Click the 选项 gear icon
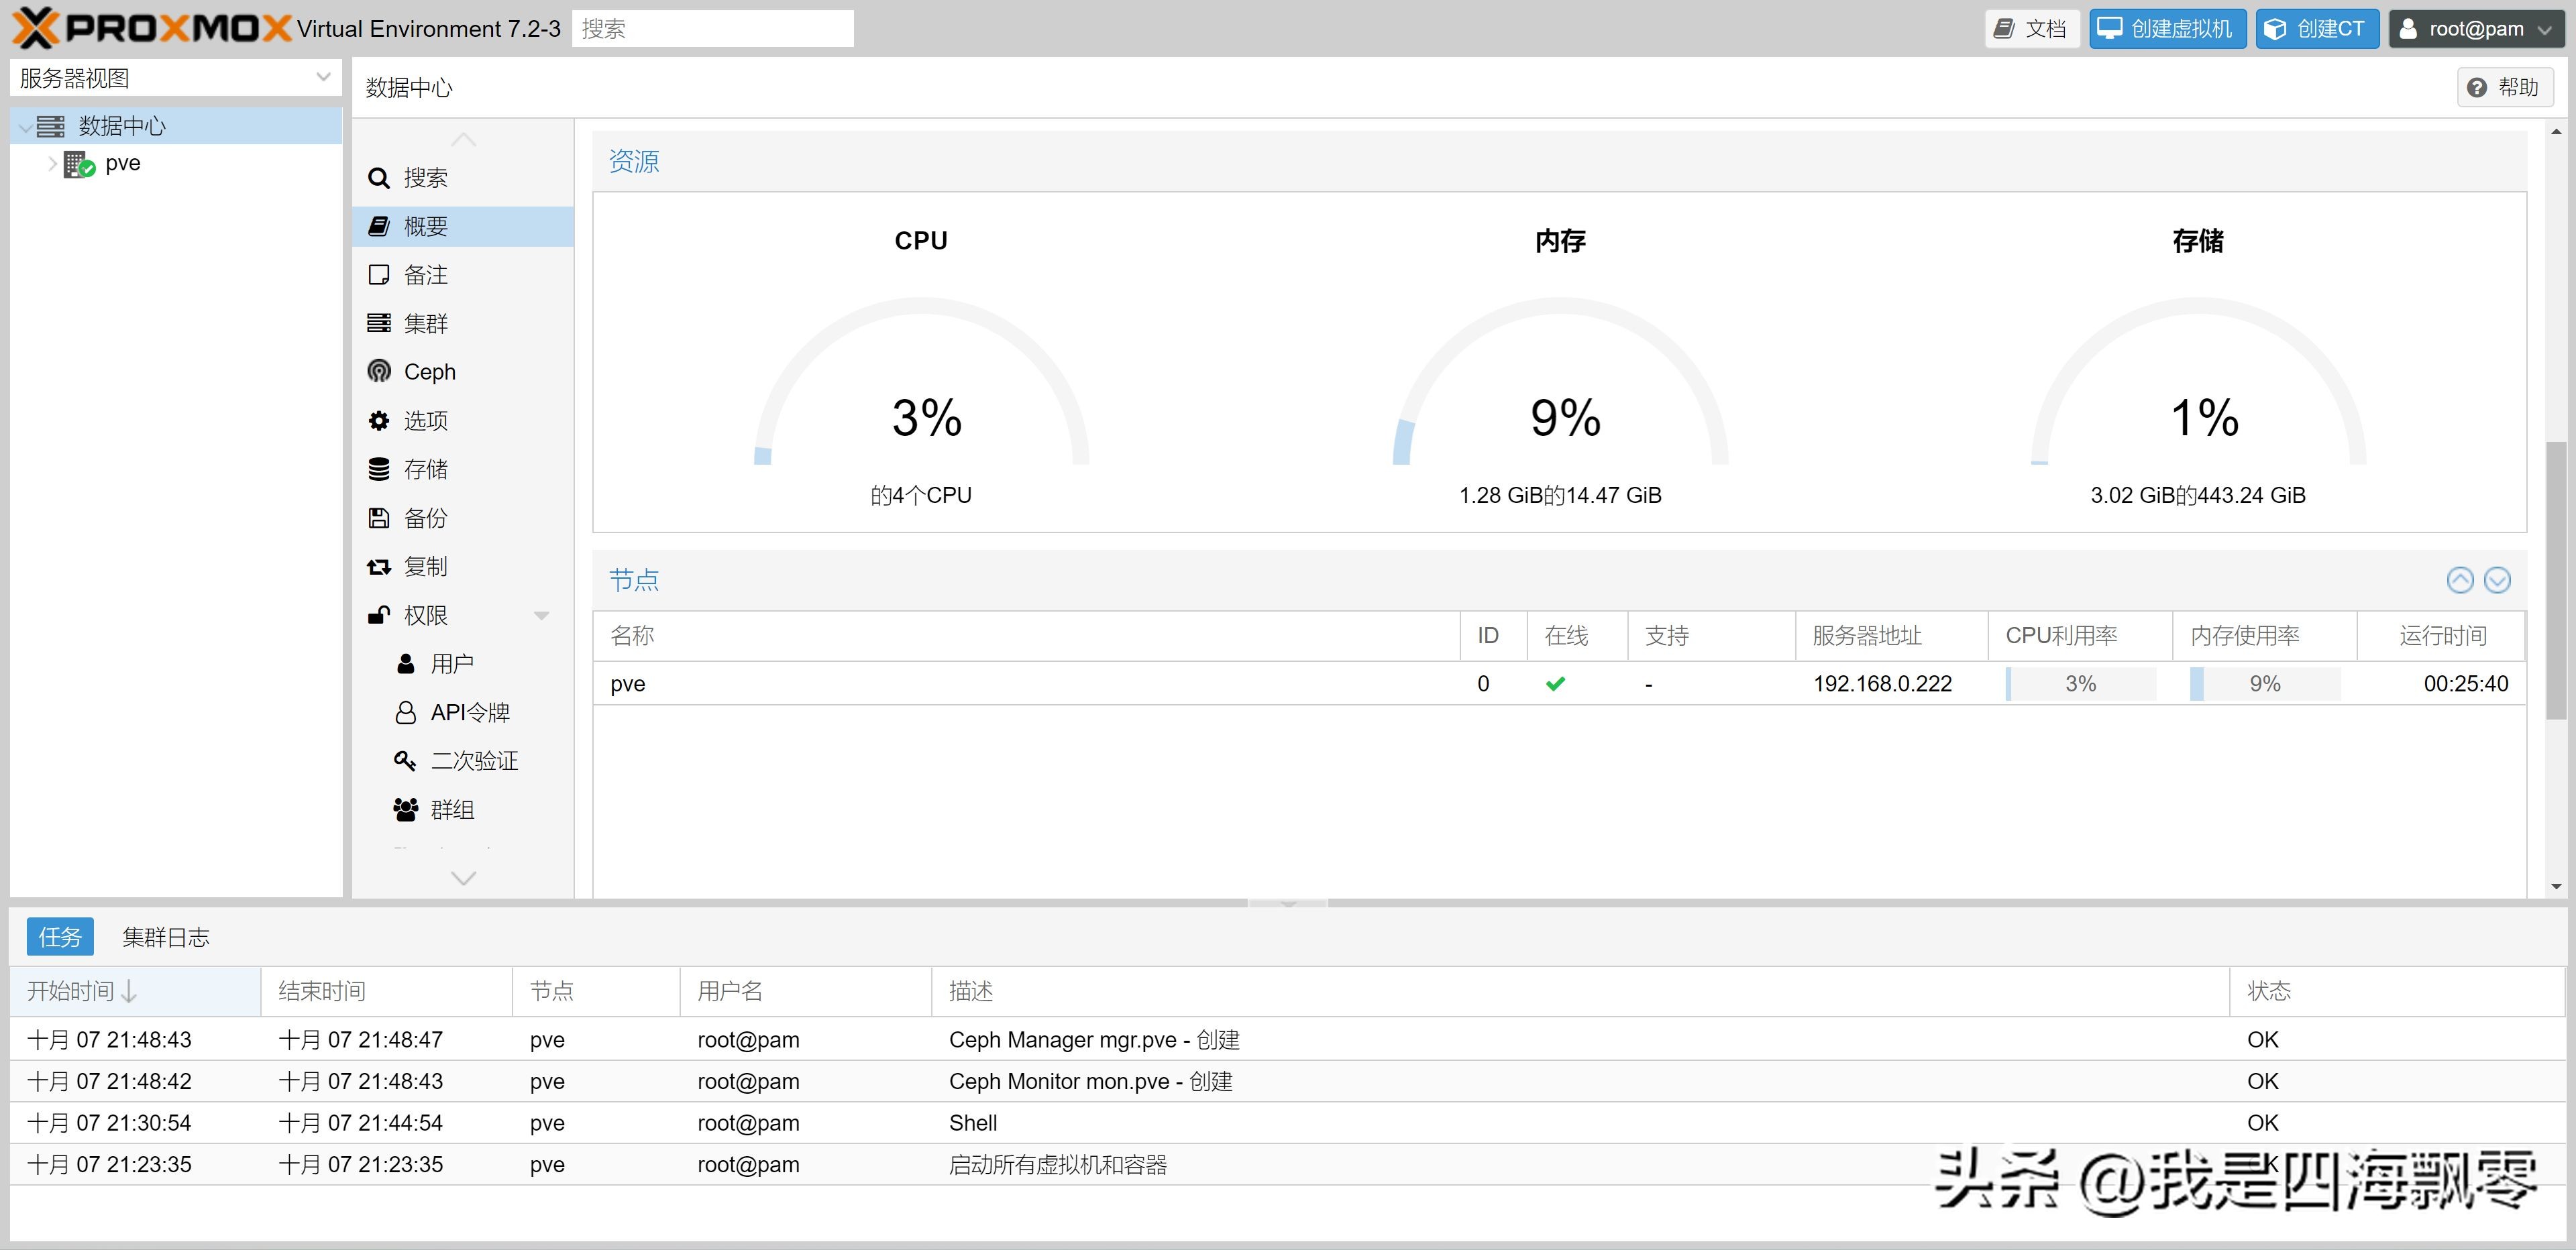2576x1250 pixels. (378, 421)
